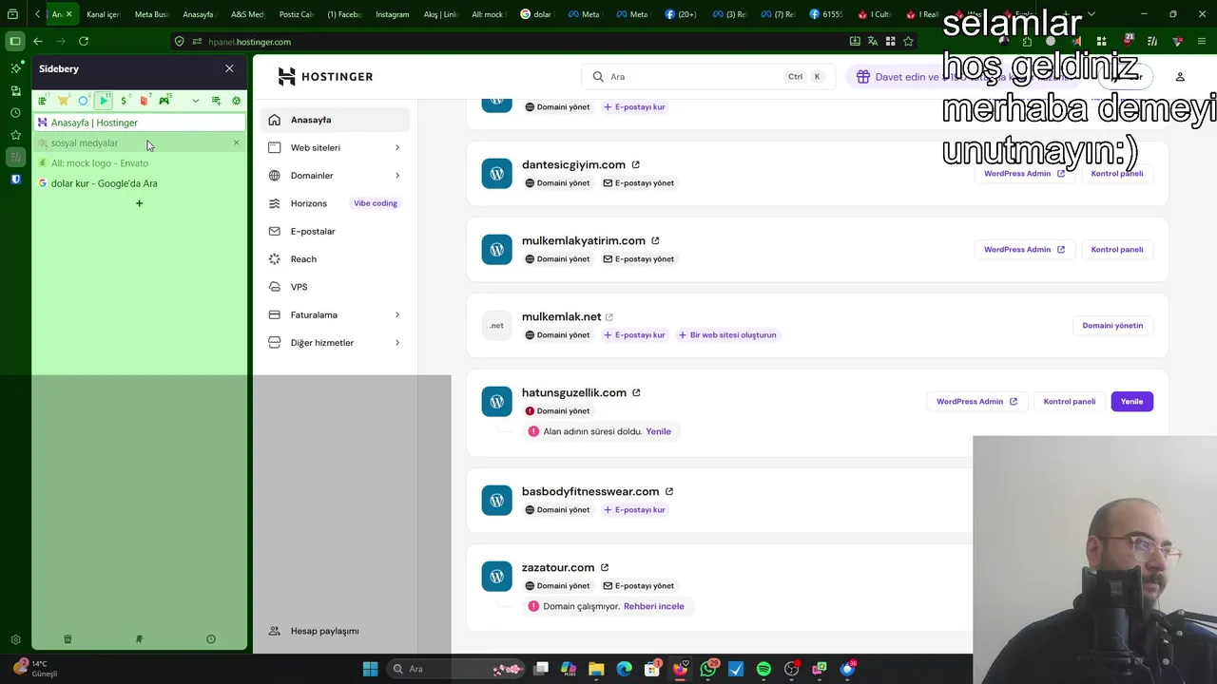1217x684 pixels.
Task: Open Firefox sidebar settings gear at bottom
Action: click(15, 640)
